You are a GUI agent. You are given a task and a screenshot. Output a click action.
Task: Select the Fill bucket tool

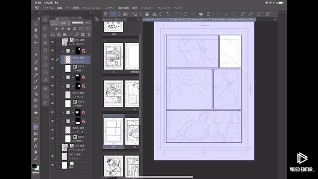coord(36,112)
